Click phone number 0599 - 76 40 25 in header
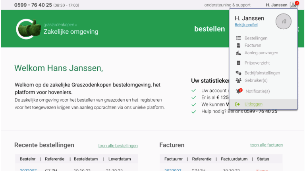 tap(33, 5)
